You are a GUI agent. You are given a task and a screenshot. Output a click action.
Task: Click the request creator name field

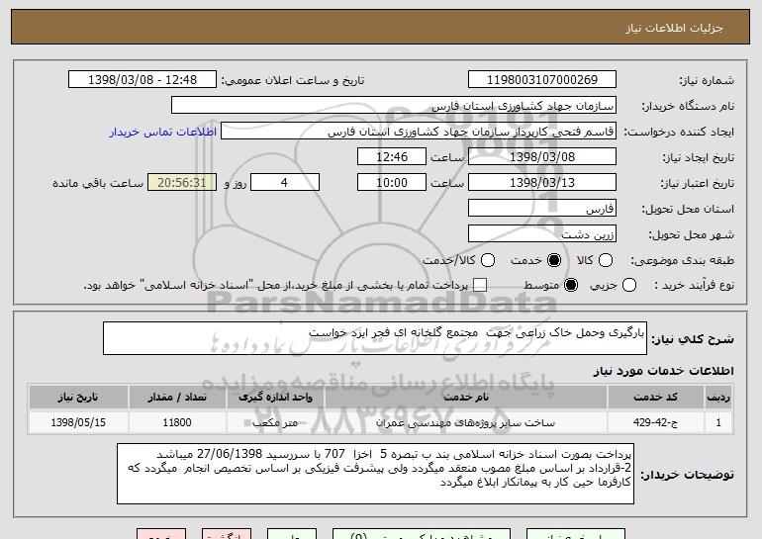point(419,132)
